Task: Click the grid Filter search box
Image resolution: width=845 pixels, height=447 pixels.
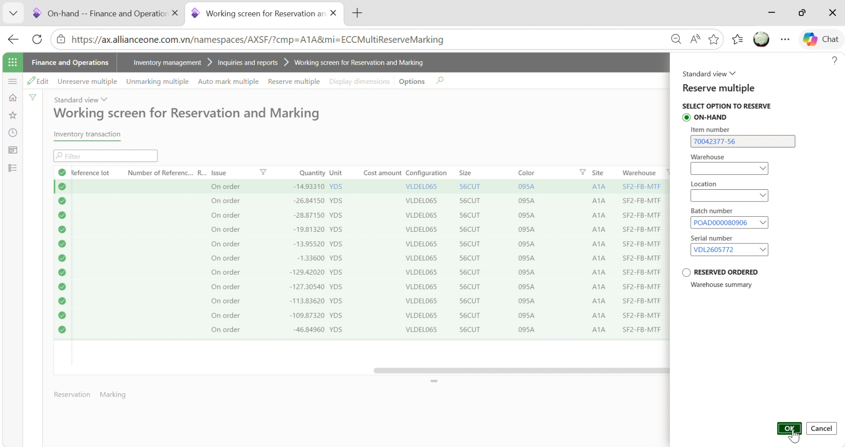Action: (x=106, y=156)
